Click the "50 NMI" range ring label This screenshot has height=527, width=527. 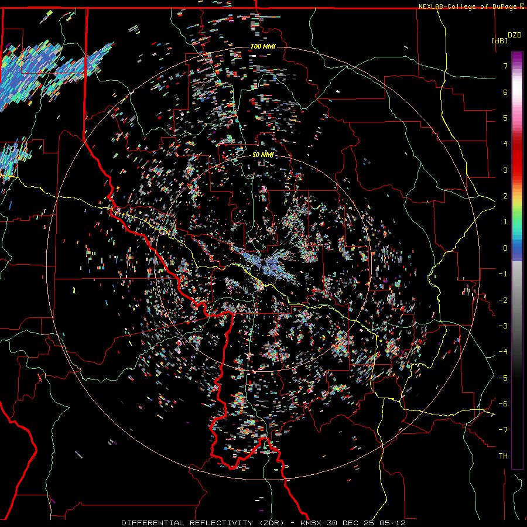[263, 155]
